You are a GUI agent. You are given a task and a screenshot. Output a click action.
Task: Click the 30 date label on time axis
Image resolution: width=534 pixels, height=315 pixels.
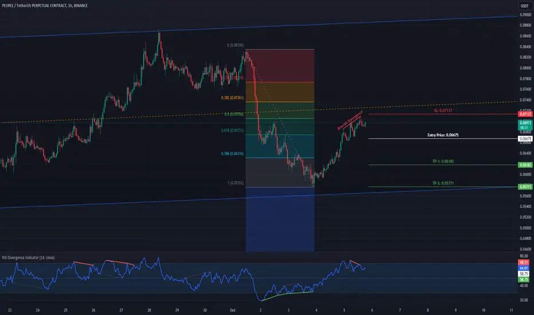click(x=205, y=310)
